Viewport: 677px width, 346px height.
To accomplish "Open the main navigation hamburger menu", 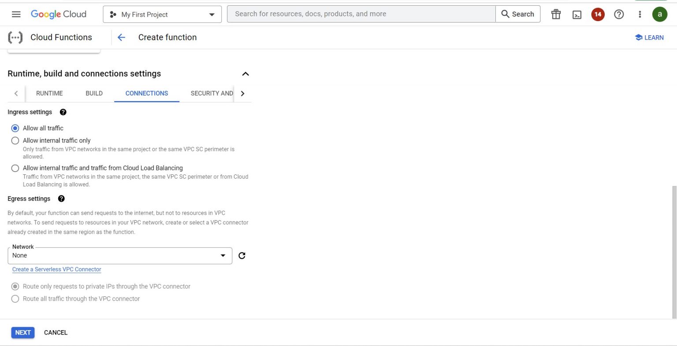I will click(16, 14).
